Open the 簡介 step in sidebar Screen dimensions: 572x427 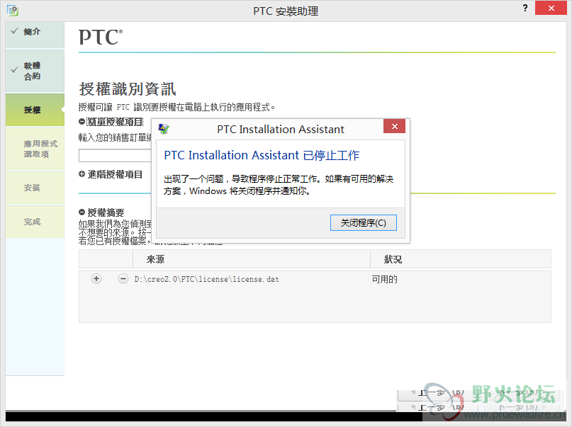coord(35,35)
